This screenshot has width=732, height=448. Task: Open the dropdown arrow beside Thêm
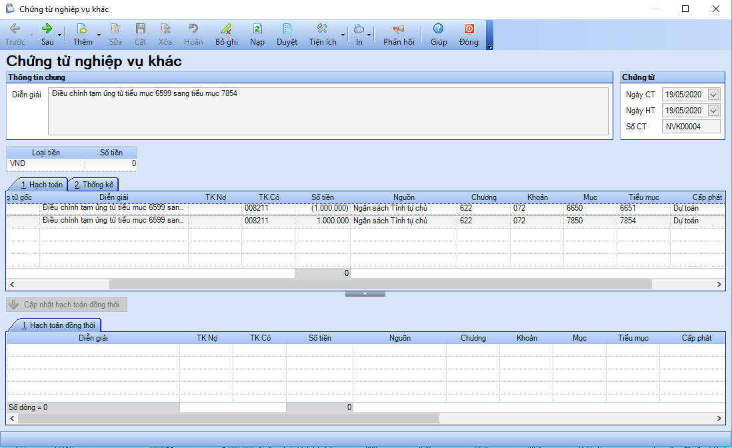point(99,35)
